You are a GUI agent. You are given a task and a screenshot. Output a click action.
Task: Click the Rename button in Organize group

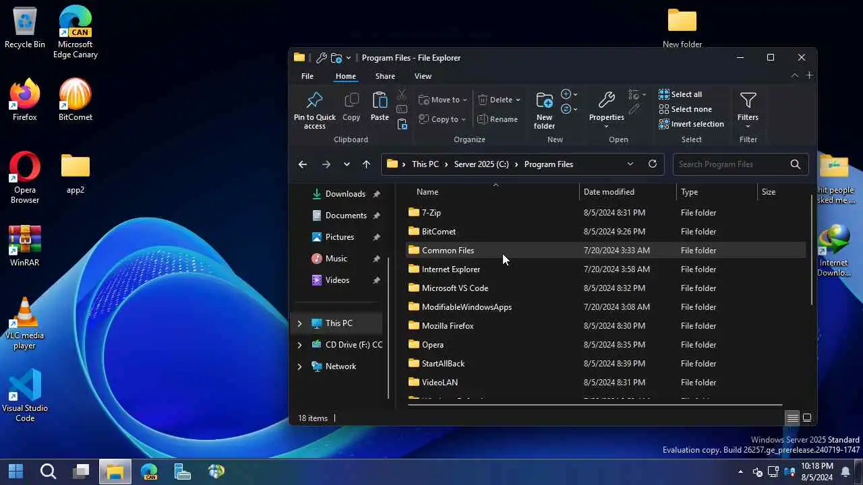click(498, 119)
